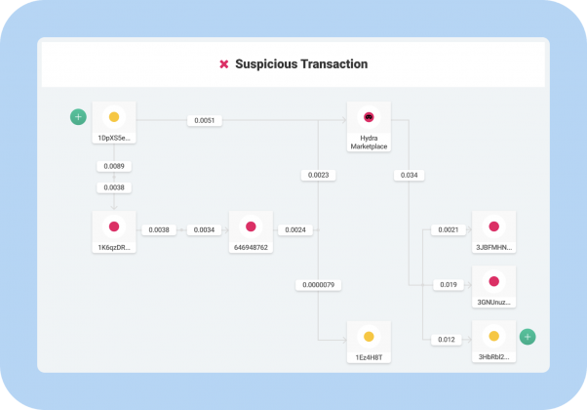This screenshot has width=587, height=410.
Task: Click the 0.0051 transaction amount label
Action: pyautogui.click(x=205, y=120)
